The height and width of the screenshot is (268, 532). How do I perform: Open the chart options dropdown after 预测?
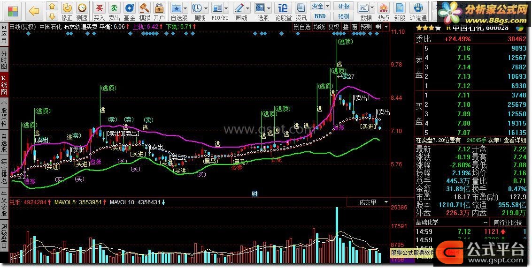(386, 26)
